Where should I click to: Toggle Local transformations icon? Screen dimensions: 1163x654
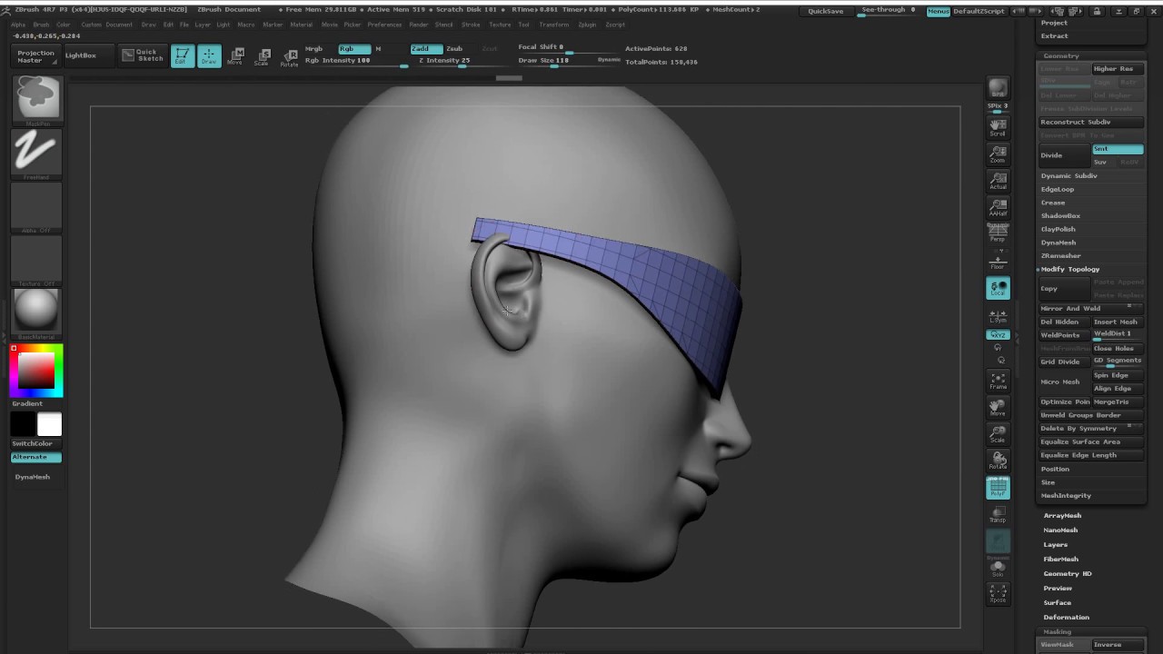(998, 288)
